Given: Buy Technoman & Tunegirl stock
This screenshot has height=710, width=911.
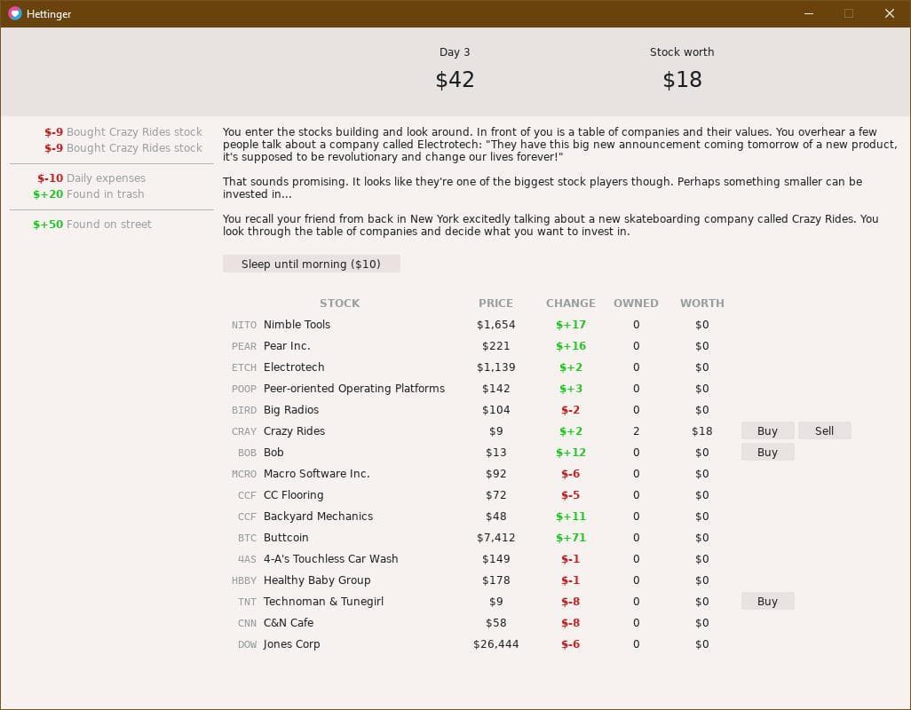Looking at the screenshot, I should pos(767,602).
